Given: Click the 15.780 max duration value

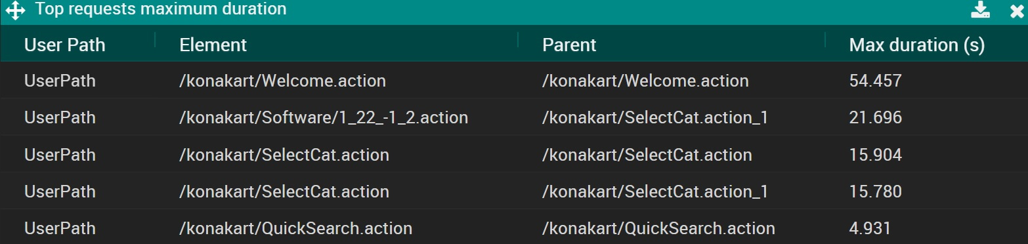Looking at the screenshot, I should (876, 192).
